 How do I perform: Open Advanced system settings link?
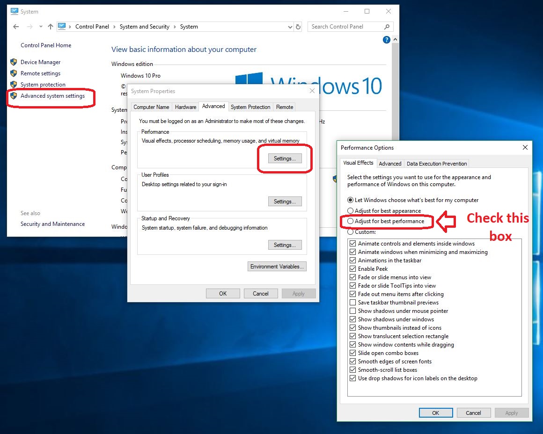coord(52,96)
